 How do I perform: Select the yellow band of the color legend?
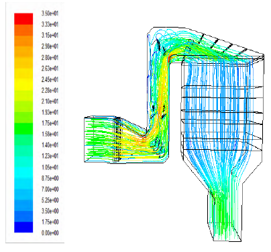click(23, 85)
